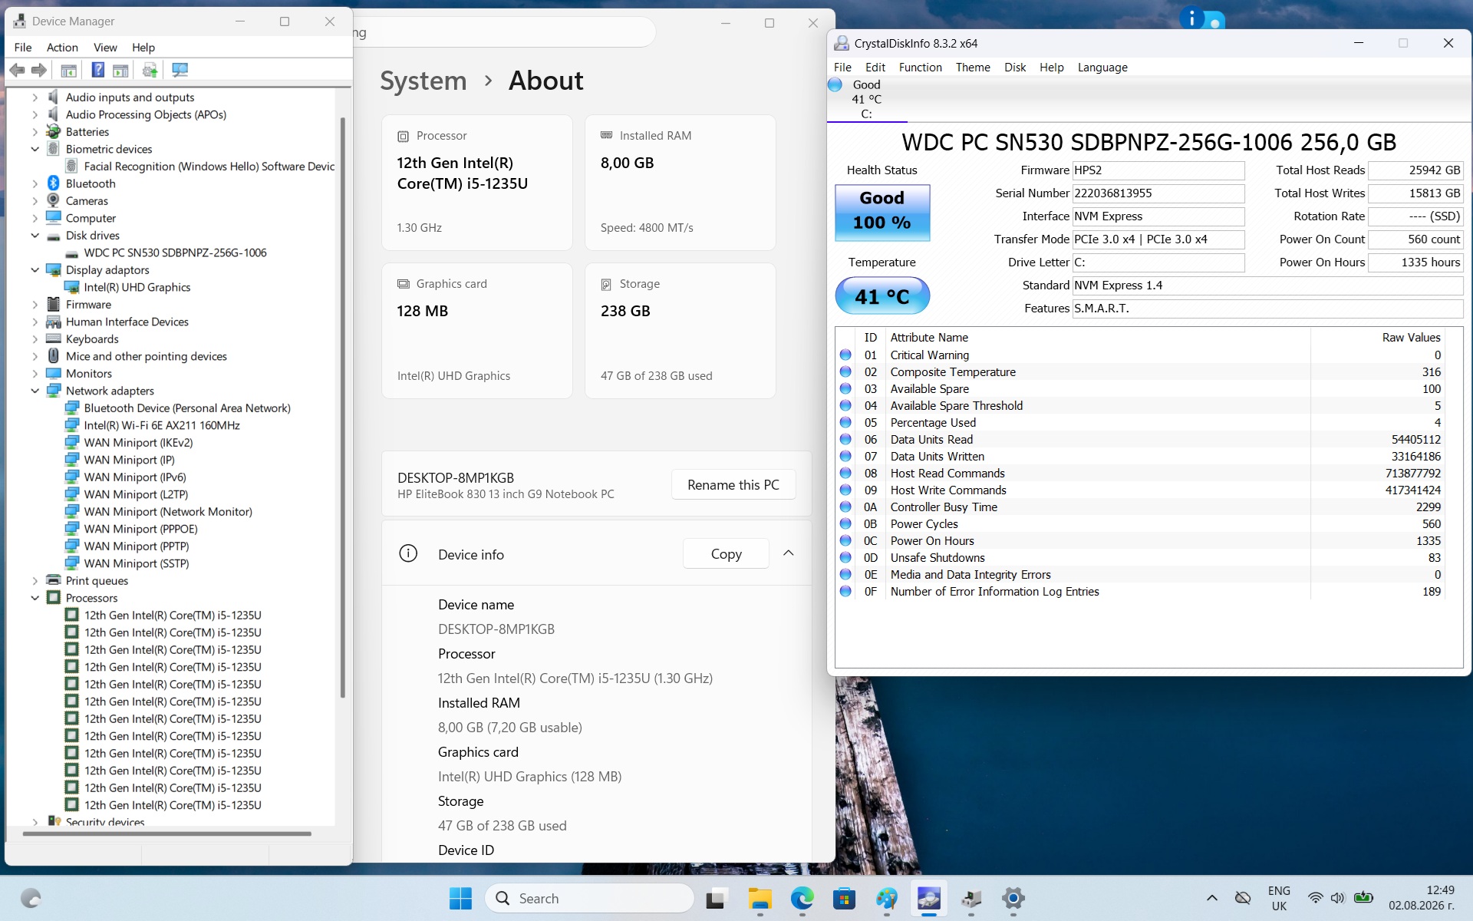
Task: Click the 41 °C temperature button
Action: (x=882, y=296)
